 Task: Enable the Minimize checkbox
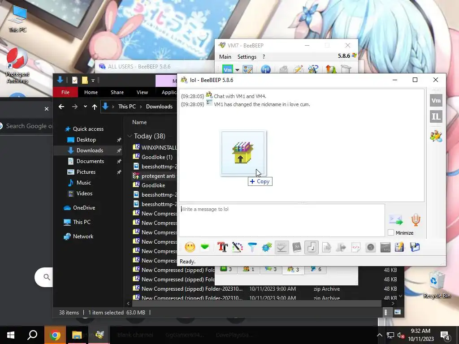point(391,233)
